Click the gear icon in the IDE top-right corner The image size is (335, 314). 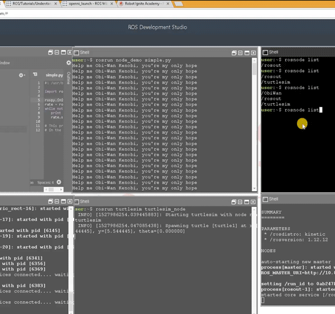pos(69,62)
